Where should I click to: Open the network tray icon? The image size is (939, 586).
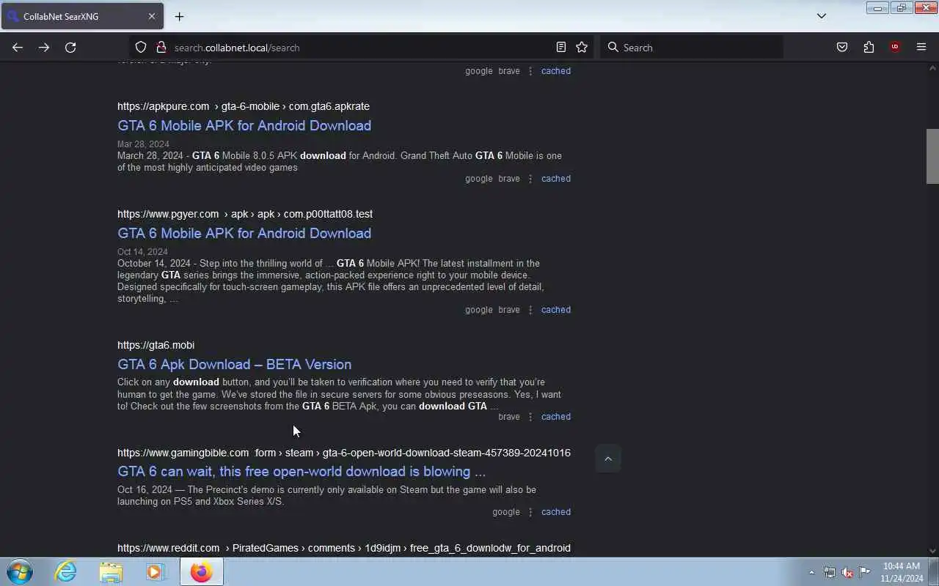[x=829, y=572]
